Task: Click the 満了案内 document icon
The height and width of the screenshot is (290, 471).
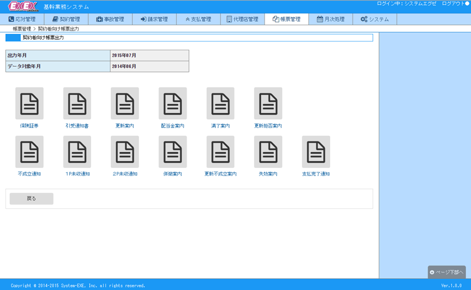Action: pos(221,104)
